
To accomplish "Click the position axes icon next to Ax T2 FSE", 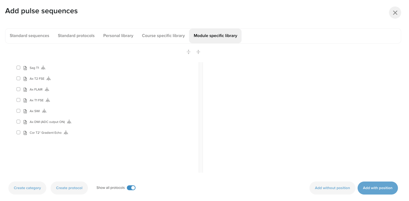I will [49, 78].
